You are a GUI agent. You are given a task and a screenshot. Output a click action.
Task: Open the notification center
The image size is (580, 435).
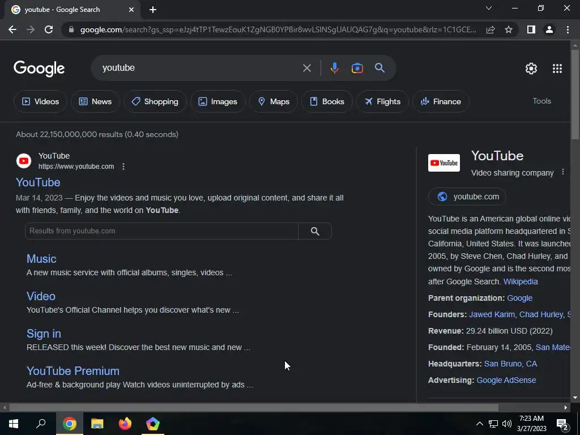(x=562, y=424)
